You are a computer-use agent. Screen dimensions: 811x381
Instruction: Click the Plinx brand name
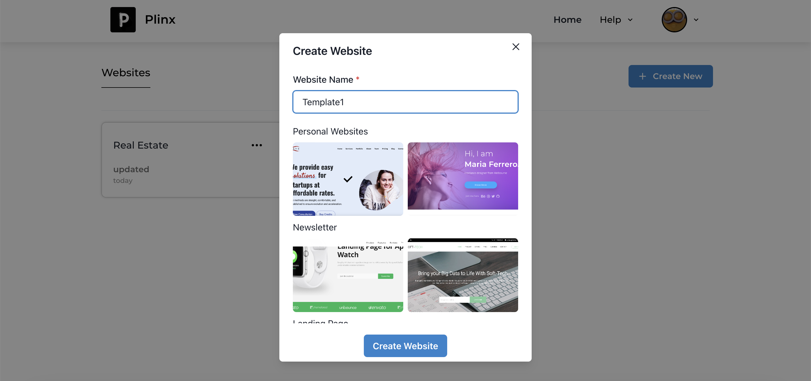pyautogui.click(x=160, y=19)
